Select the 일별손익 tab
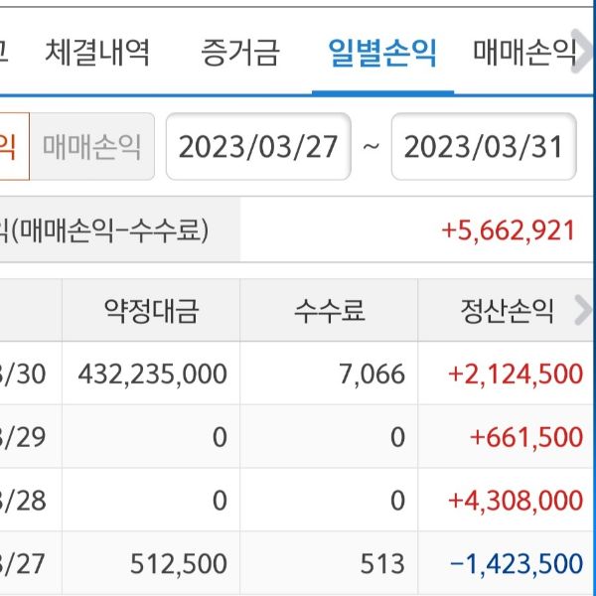This screenshot has width=596, height=596. pyautogui.click(x=382, y=52)
